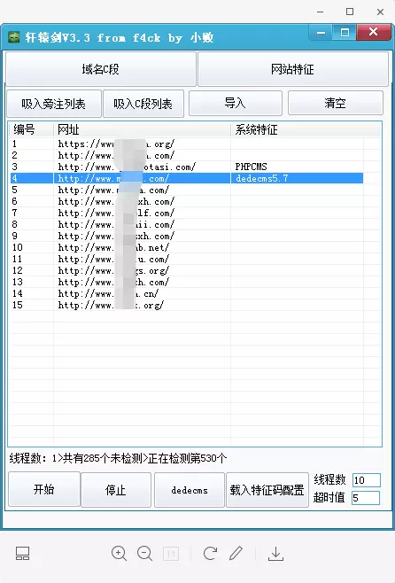This screenshot has width=395, height=583.
Task: Select row 8 URL ending ii.com
Action: click(x=116, y=224)
